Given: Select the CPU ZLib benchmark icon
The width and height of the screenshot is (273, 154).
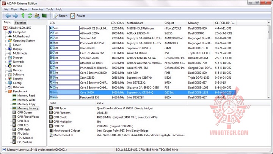Looking at the screenshot, I should [14, 121].
